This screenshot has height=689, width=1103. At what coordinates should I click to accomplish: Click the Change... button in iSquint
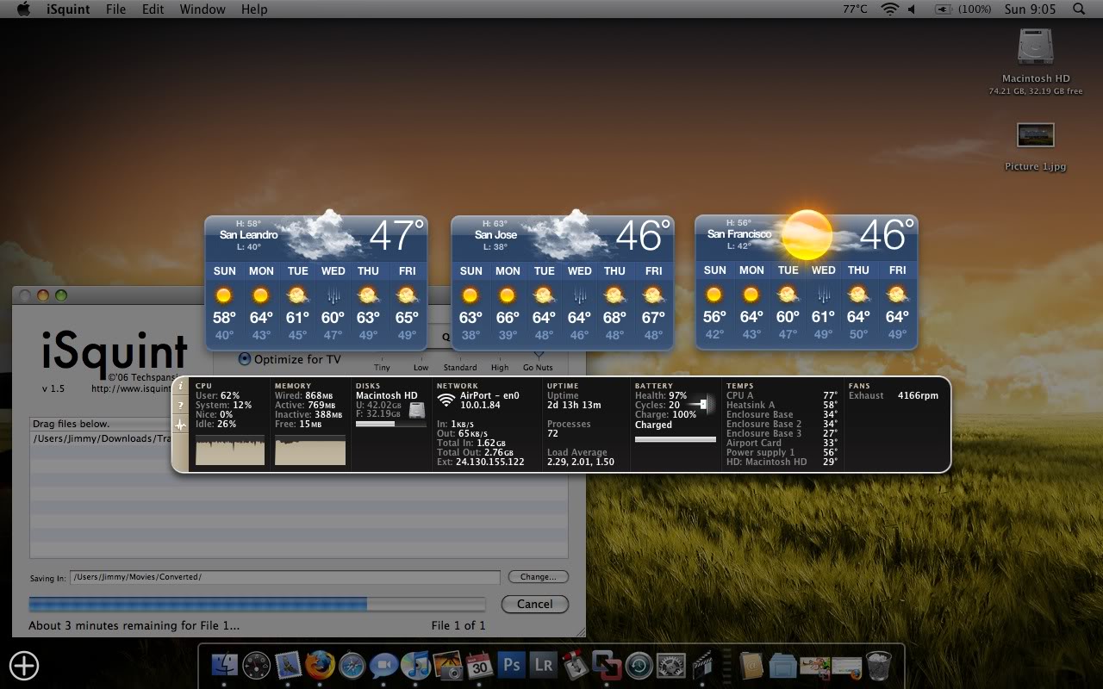[x=539, y=577]
